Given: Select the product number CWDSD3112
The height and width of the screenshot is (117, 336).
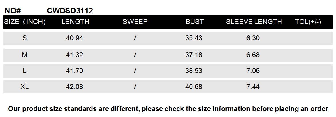Looking at the screenshot, I should (70, 11).
